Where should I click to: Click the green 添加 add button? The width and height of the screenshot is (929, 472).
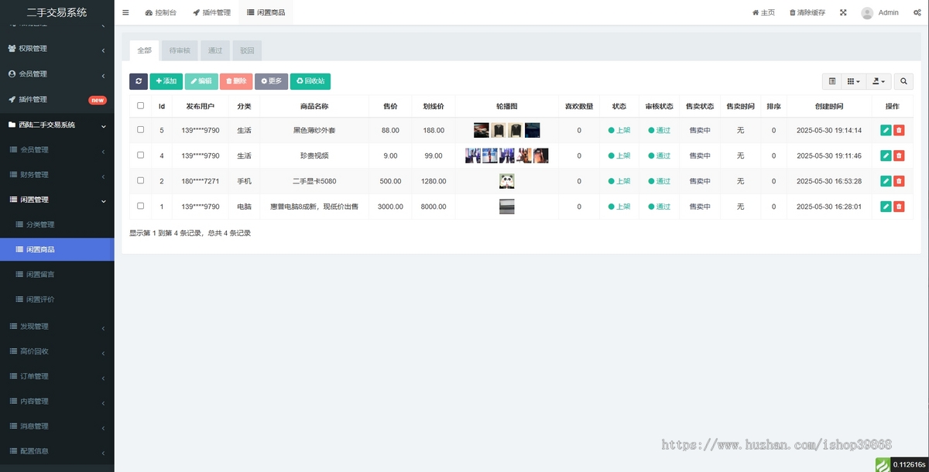click(x=166, y=81)
